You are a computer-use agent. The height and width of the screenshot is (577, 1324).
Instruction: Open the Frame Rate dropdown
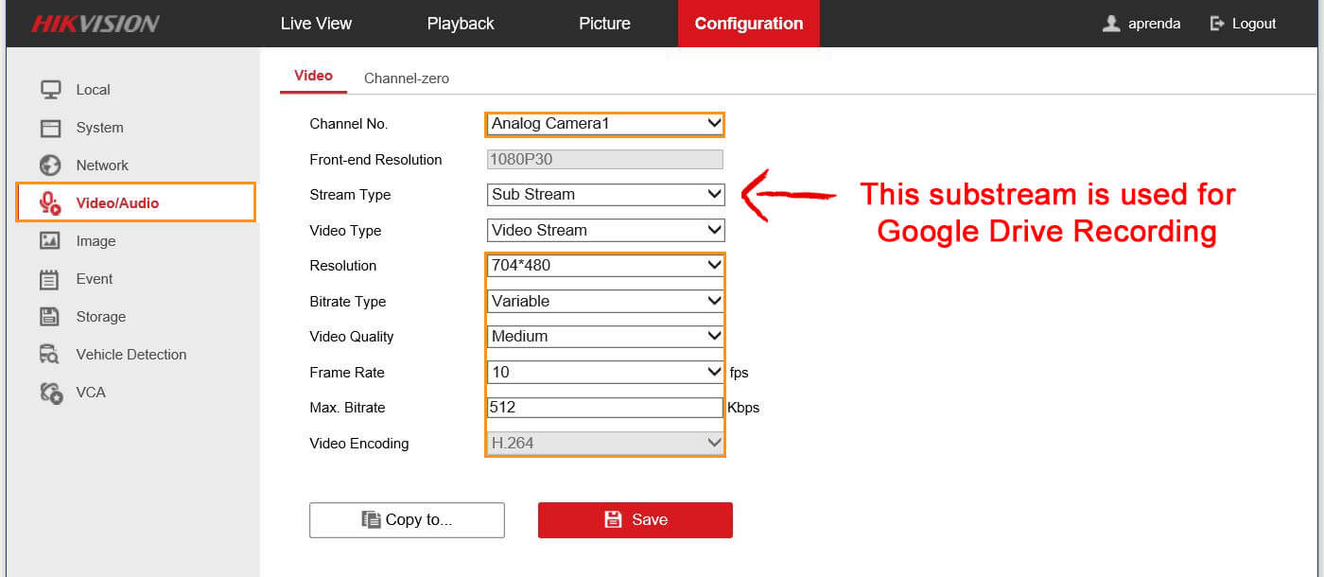605,373
